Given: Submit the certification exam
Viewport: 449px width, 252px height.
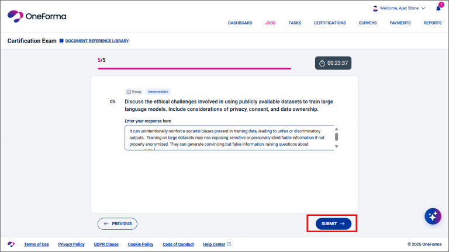Looking at the screenshot, I should [333, 223].
